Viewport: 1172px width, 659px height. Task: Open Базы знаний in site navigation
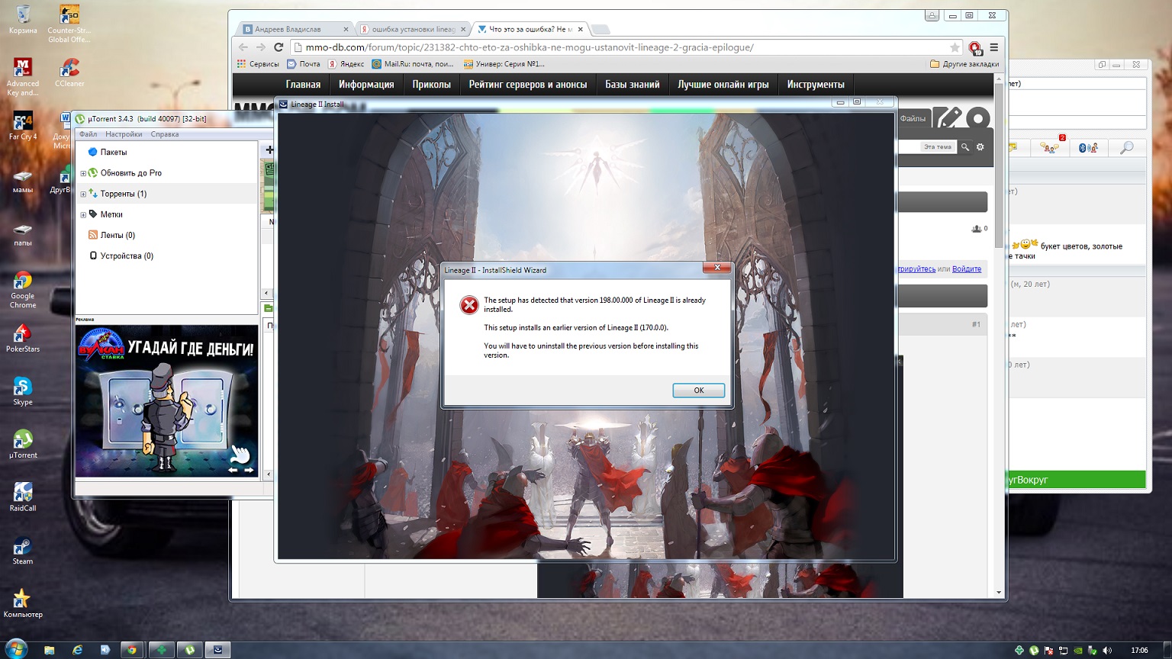[x=632, y=85]
